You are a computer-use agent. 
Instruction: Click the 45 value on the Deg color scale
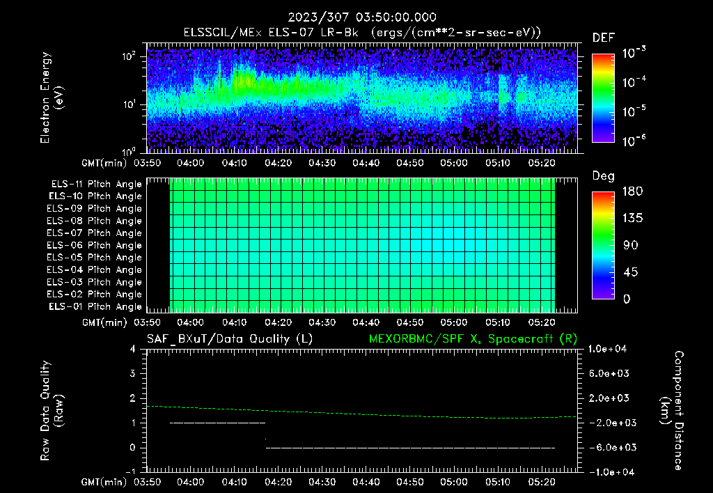tap(631, 272)
